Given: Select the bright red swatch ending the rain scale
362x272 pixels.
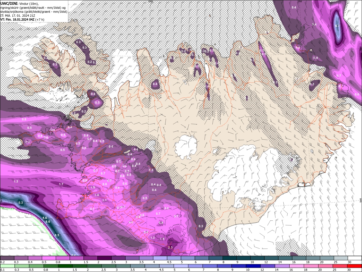Looking at the screenshot, I should [x=354, y=266].
